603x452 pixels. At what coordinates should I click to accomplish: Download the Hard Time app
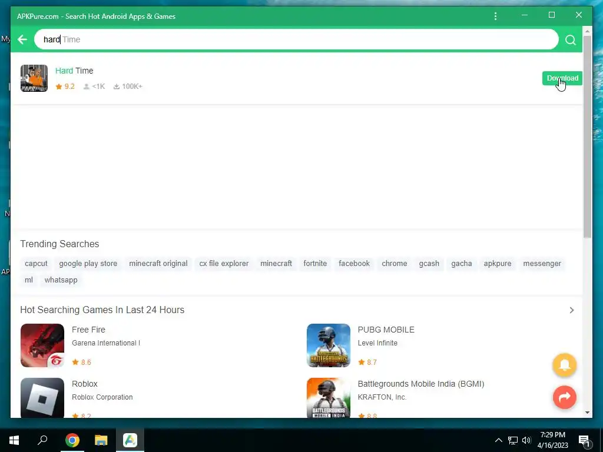(x=562, y=78)
